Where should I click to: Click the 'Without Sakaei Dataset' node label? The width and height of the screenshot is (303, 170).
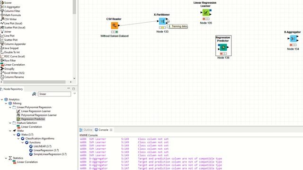(115, 36)
